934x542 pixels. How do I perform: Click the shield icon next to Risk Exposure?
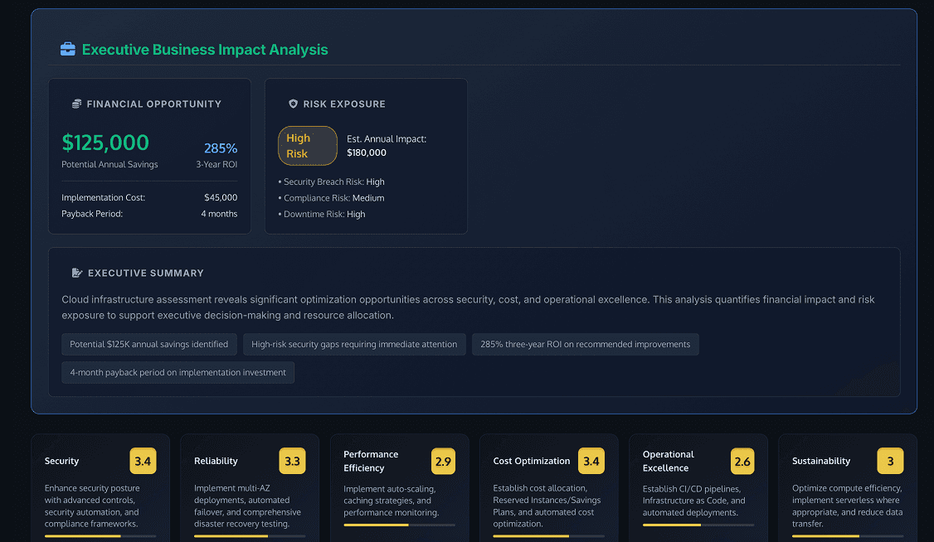pos(293,104)
